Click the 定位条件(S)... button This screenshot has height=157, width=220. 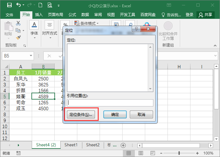81,115
